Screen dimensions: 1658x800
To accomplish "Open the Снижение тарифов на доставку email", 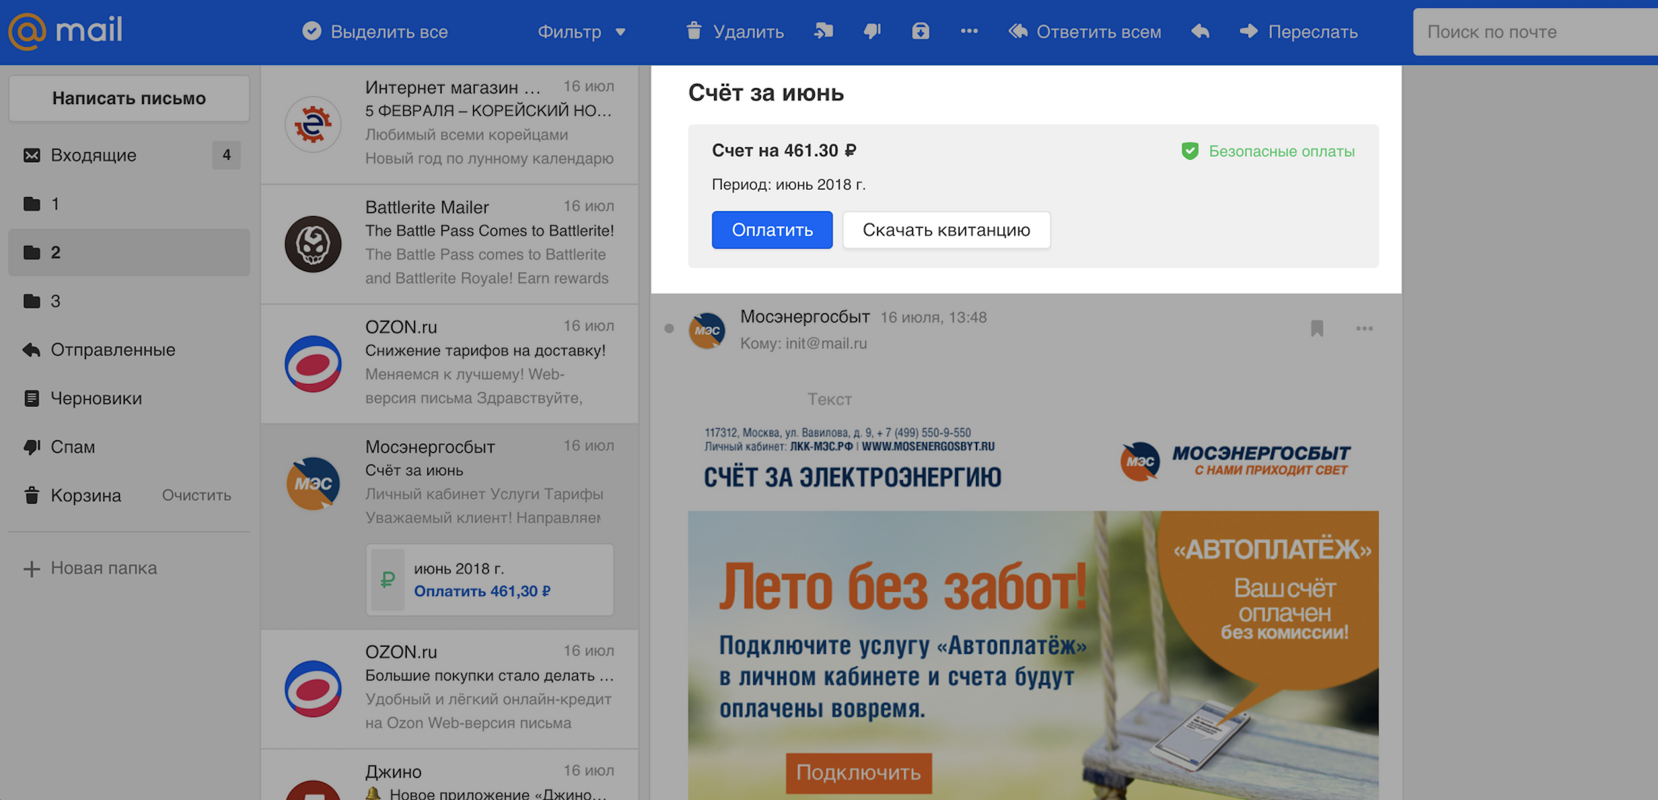I will click(x=449, y=364).
